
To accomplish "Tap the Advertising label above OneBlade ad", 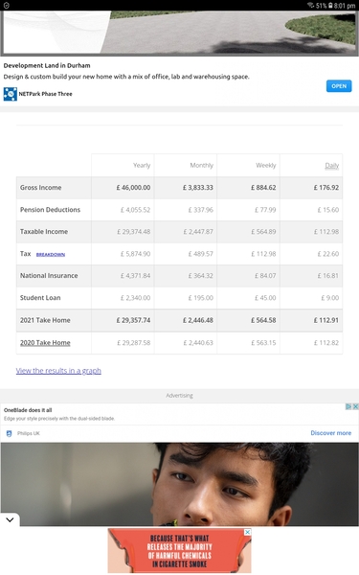I will [180, 395].
